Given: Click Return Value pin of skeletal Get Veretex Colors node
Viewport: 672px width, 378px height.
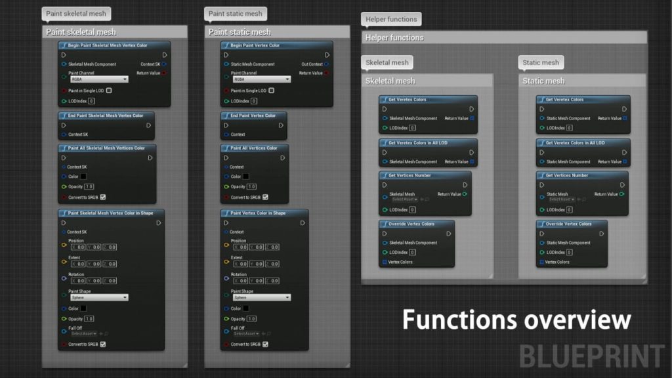Looking at the screenshot, I should click(x=472, y=118).
